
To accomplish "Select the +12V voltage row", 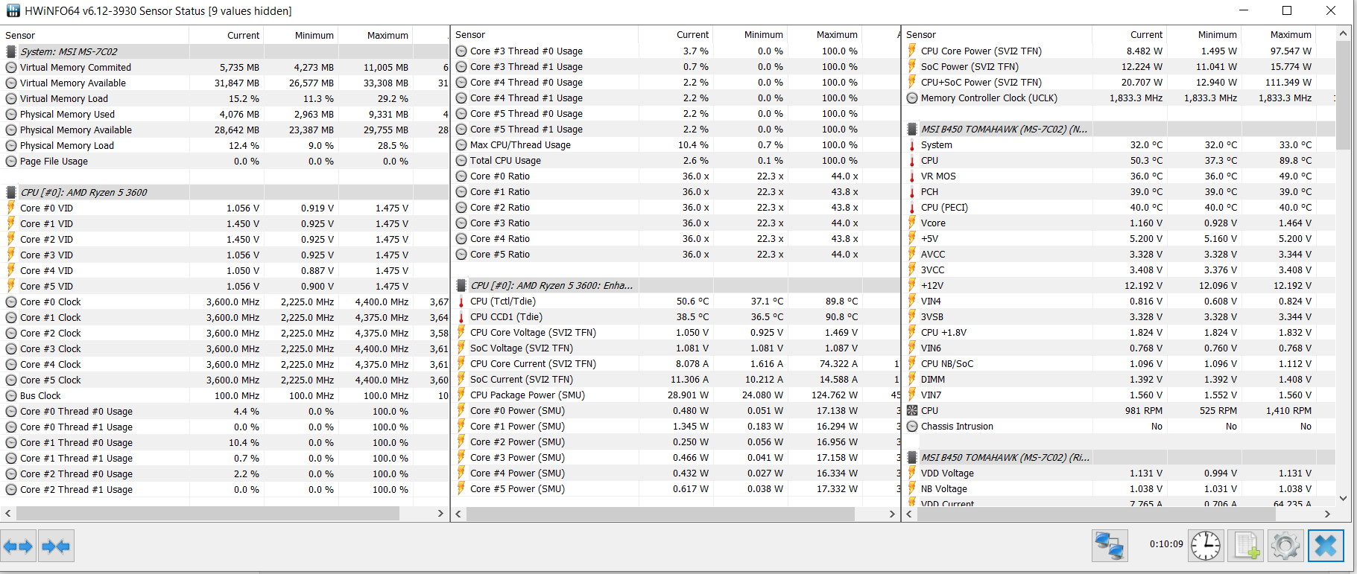I will pos(1119,286).
